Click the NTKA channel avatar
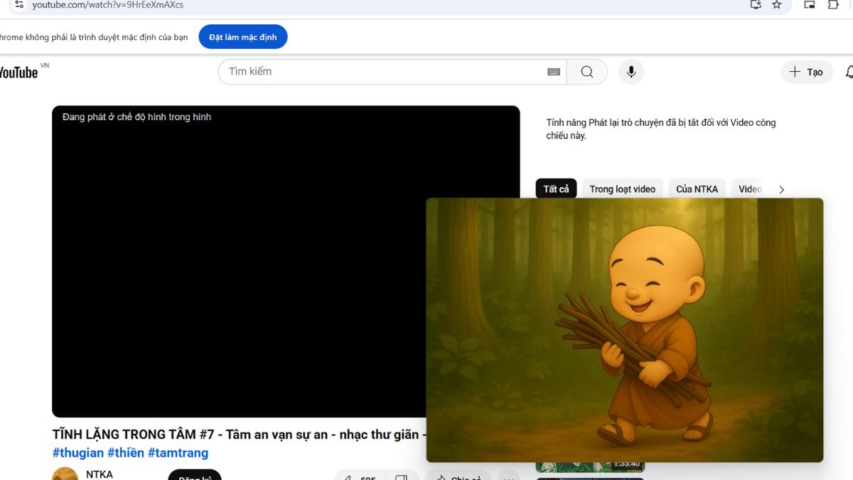853x480 pixels. (65, 474)
